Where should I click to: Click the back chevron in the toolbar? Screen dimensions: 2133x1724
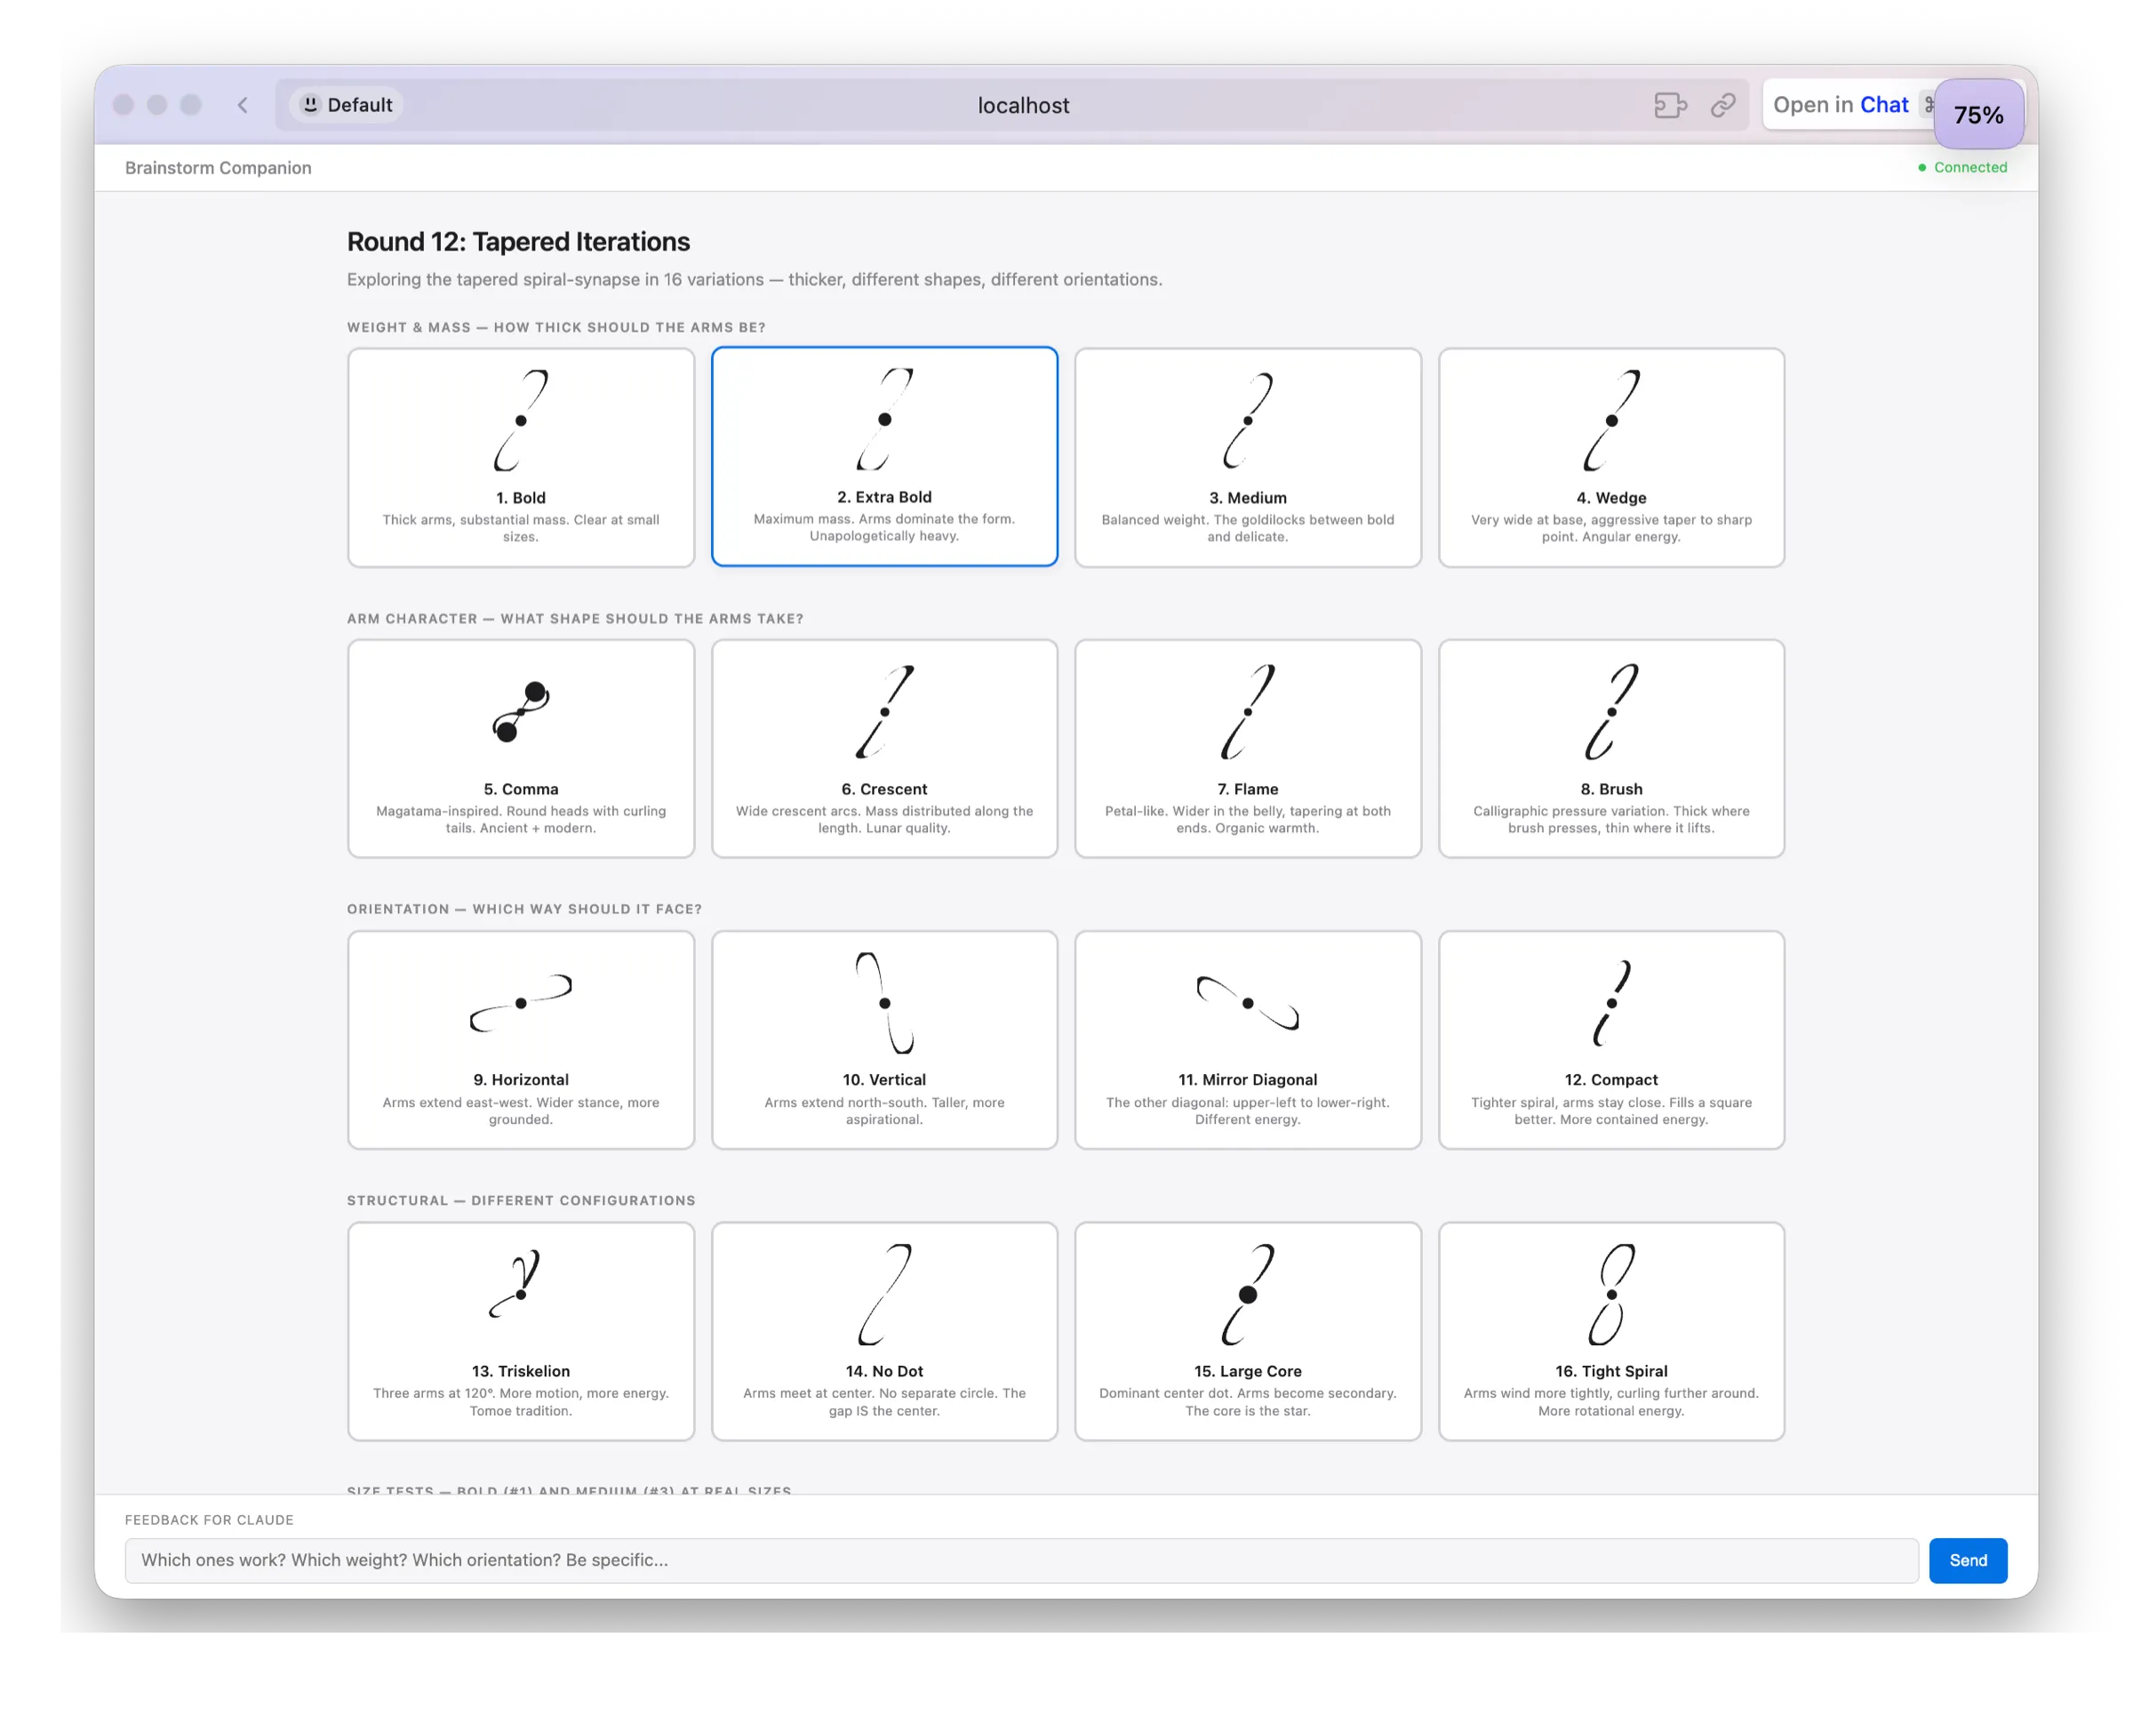pos(242,105)
